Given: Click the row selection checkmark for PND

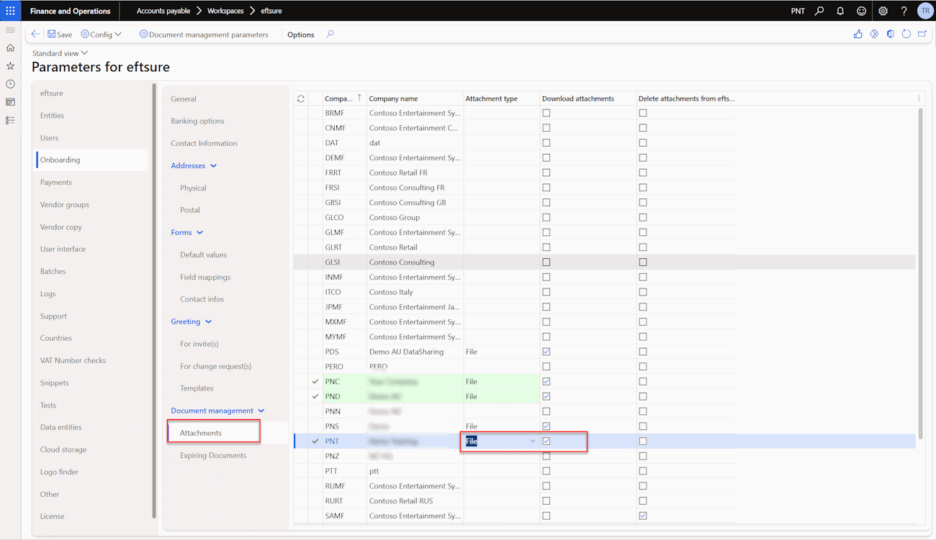Looking at the screenshot, I should point(315,396).
